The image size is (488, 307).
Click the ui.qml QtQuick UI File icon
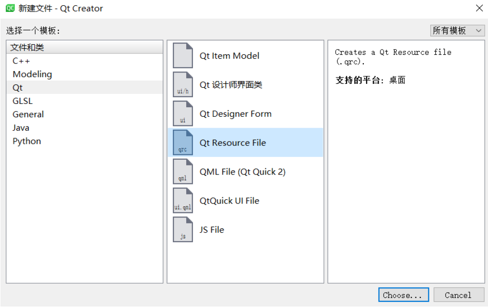(x=183, y=201)
